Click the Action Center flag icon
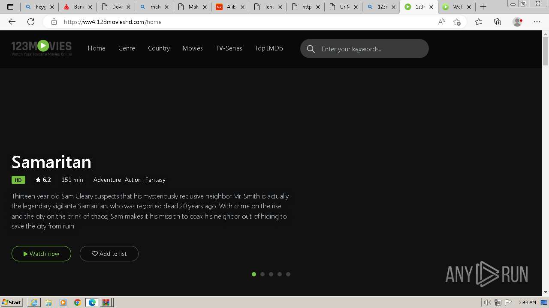549x308 pixels. click(x=507, y=302)
